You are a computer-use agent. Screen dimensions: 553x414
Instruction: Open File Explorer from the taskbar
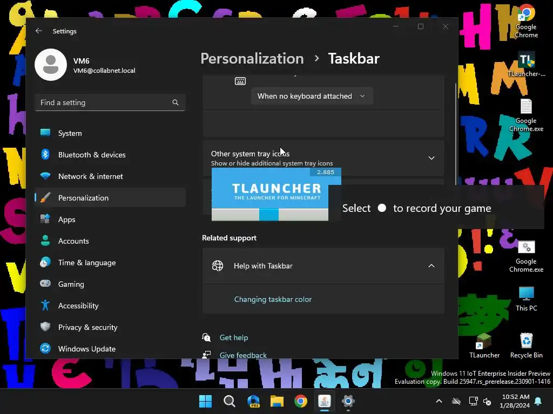[x=277, y=401]
